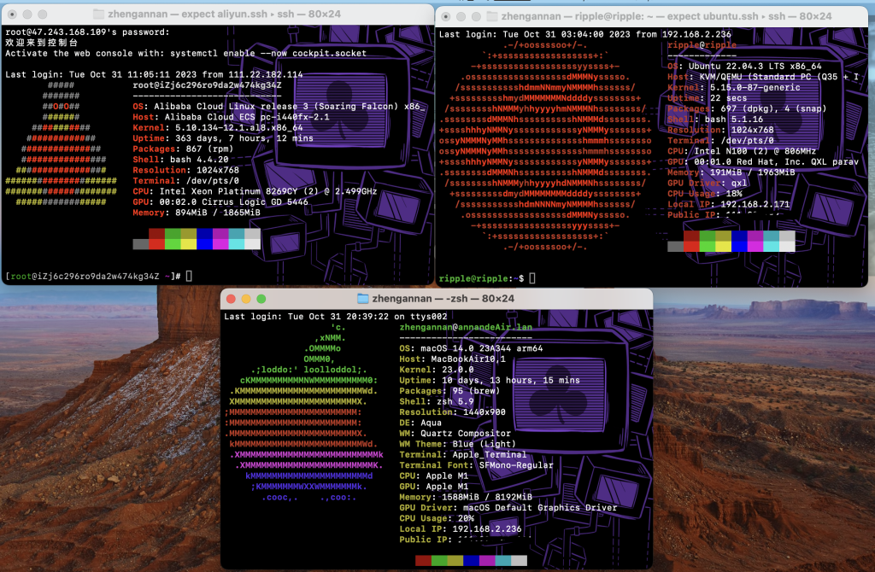
Task: Click 'Resolution: 1024x768' in the aliyun window
Action: tap(185, 170)
